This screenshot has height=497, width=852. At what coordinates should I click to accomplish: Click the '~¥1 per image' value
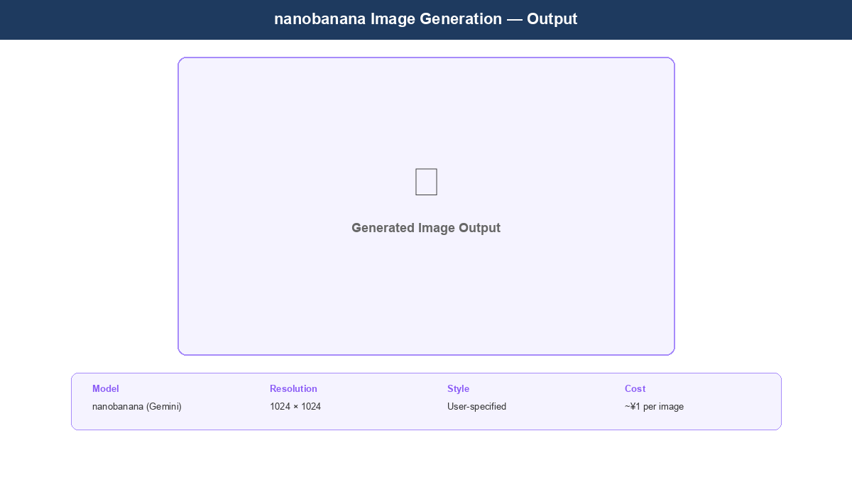pos(654,407)
